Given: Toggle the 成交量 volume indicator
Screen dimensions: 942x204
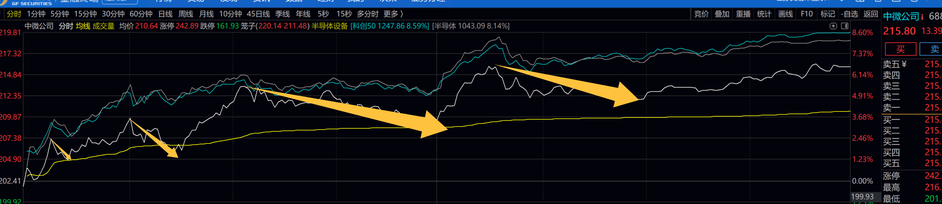Looking at the screenshot, I should pyautogui.click(x=104, y=26).
